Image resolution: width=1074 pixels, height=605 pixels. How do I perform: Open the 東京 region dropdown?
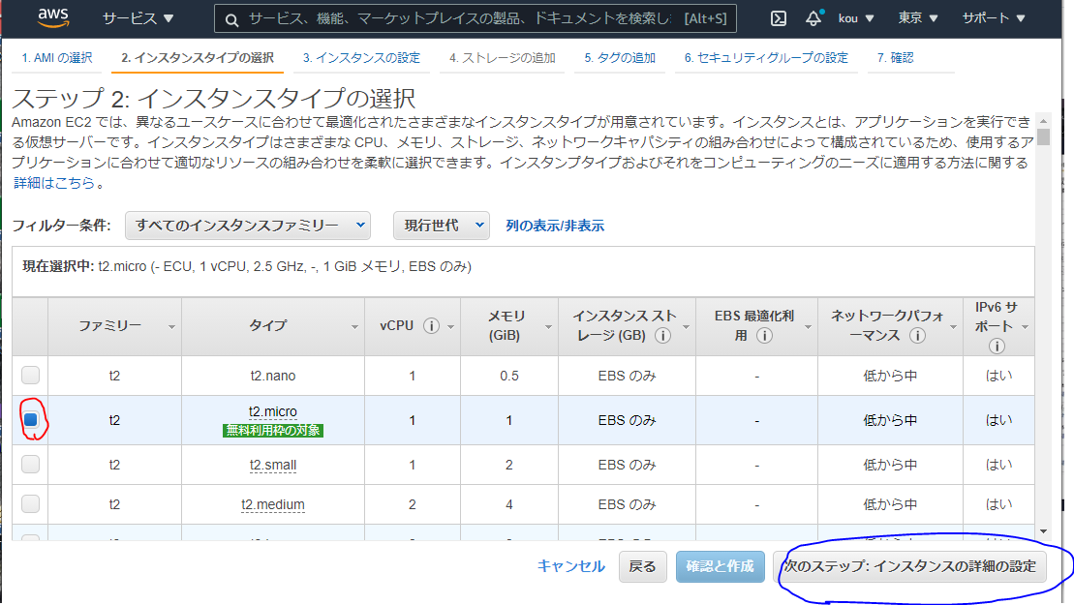click(918, 18)
